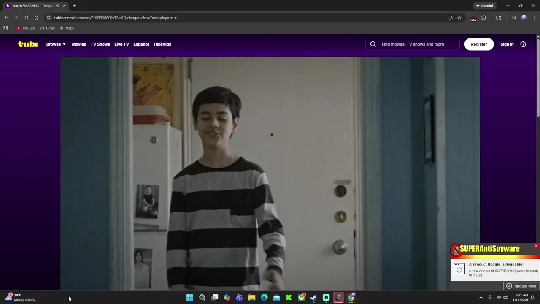Screen dimensions: 540x304
Task: Open the TV Shows section
Action: (x=100, y=44)
